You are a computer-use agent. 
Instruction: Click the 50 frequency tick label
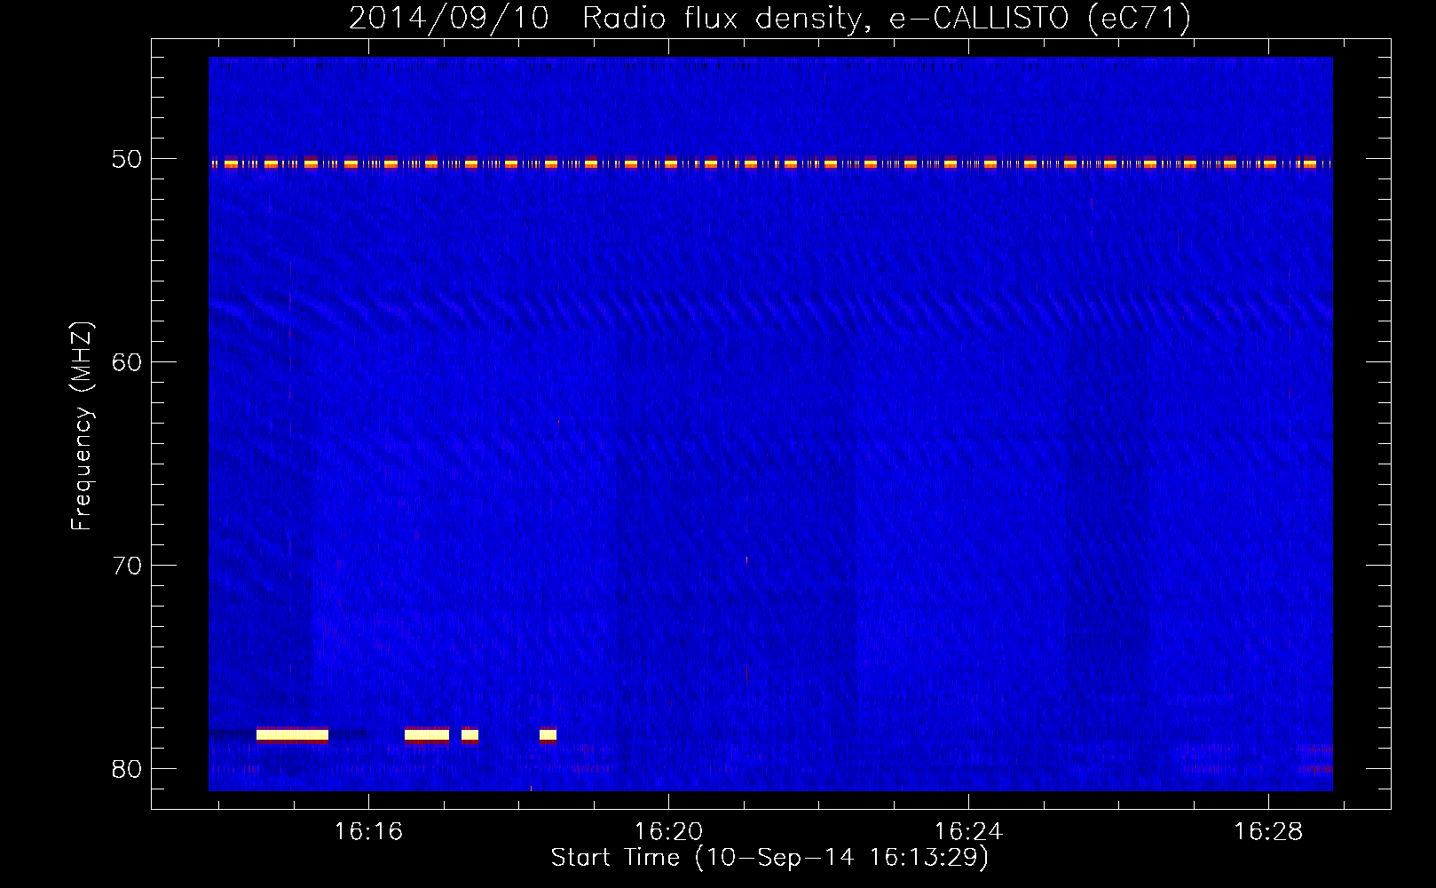coord(127,159)
